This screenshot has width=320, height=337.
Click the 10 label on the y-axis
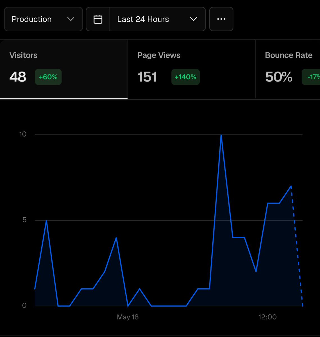23,134
